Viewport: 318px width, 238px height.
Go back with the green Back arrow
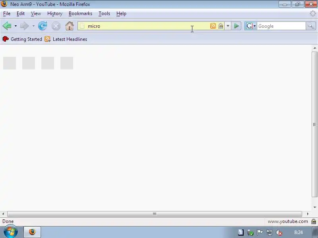[x=7, y=26]
